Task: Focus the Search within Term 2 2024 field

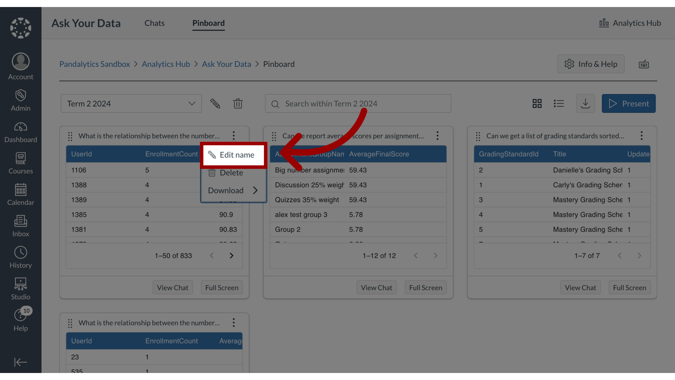Action: click(x=358, y=103)
